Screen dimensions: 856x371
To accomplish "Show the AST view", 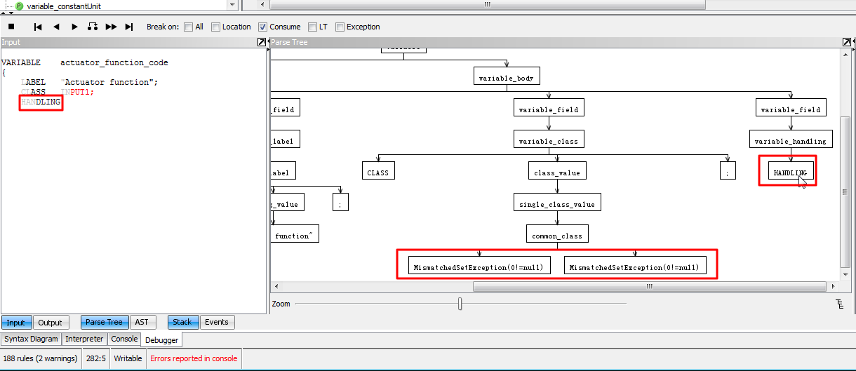I will click(x=142, y=323).
